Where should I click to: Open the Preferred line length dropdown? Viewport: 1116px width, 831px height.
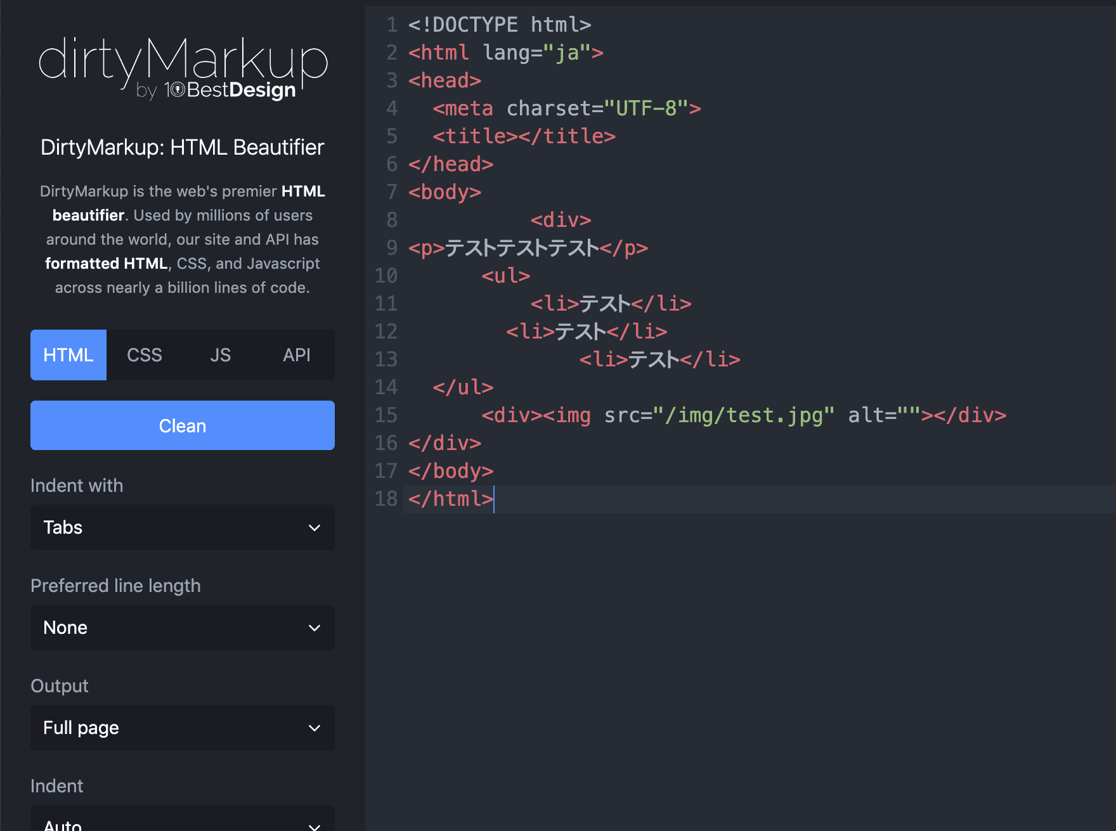tap(183, 628)
